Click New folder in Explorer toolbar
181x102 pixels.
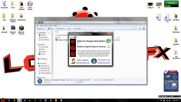pos(77,29)
